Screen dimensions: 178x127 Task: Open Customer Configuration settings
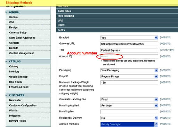tap(28, 105)
